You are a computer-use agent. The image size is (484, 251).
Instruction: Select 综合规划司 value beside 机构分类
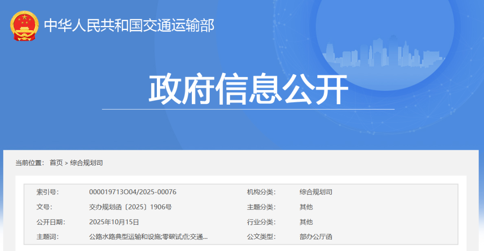click(x=316, y=192)
